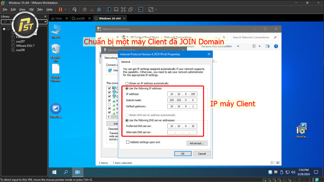Click the Subnet mask field
The width and height of the screenshot is (324, 182).
(x=182, y=100)
